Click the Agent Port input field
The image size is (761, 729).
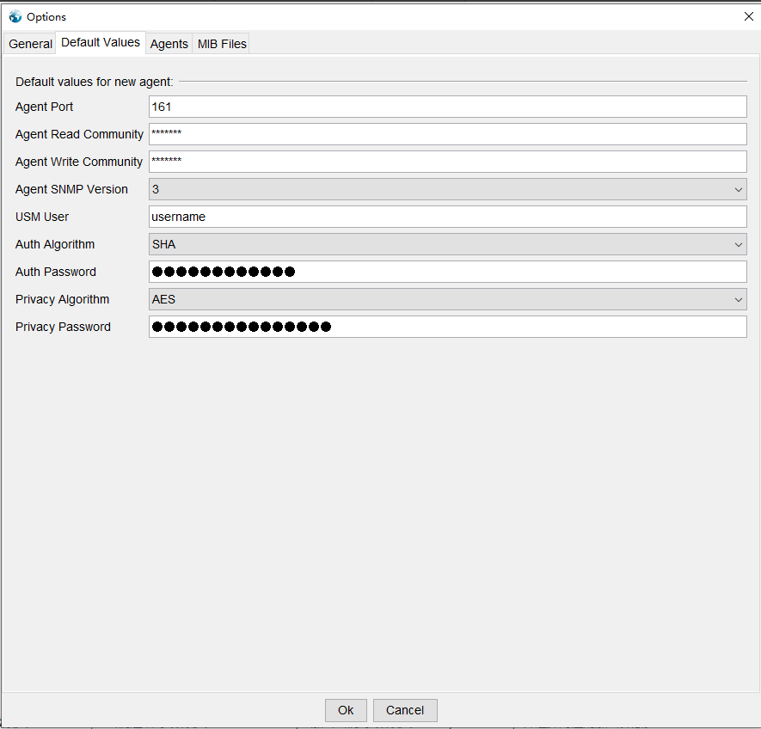[x=447, y=107]
